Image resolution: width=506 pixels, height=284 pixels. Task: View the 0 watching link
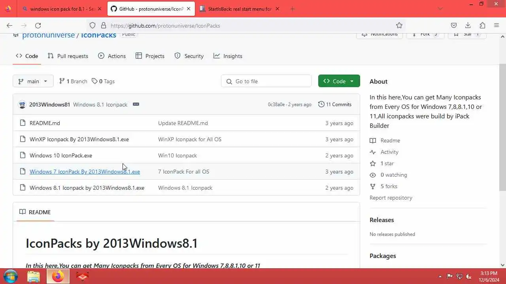coord(388,175)
